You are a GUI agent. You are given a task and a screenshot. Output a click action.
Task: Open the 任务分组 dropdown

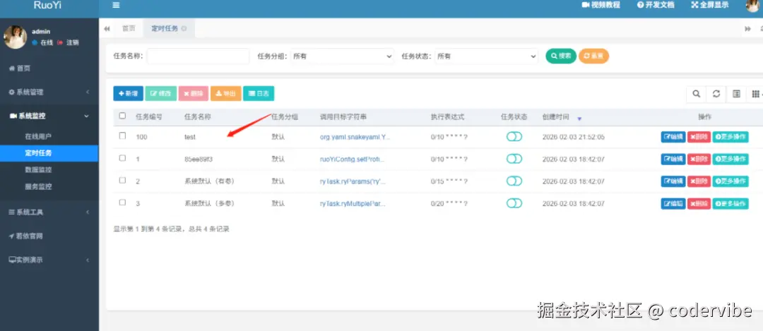343,56
